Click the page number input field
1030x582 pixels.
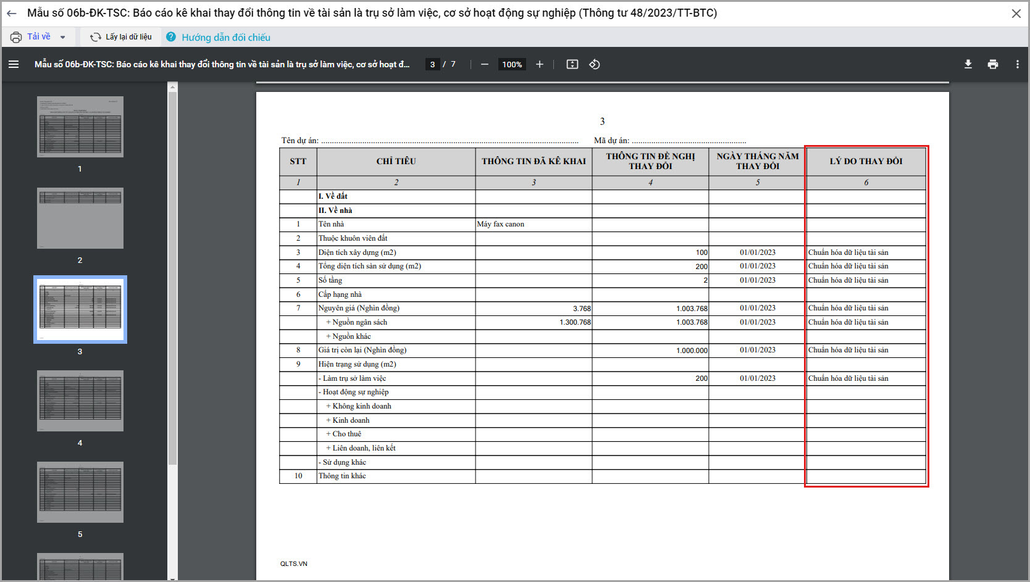432,64
